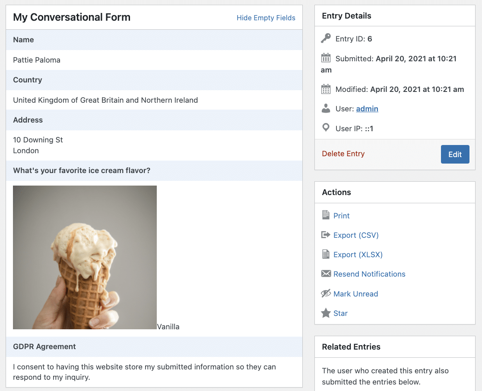This screenshot has height=391, width=482.
Task: Click the Actions panel heading
Action: click(x=336, y=192)
